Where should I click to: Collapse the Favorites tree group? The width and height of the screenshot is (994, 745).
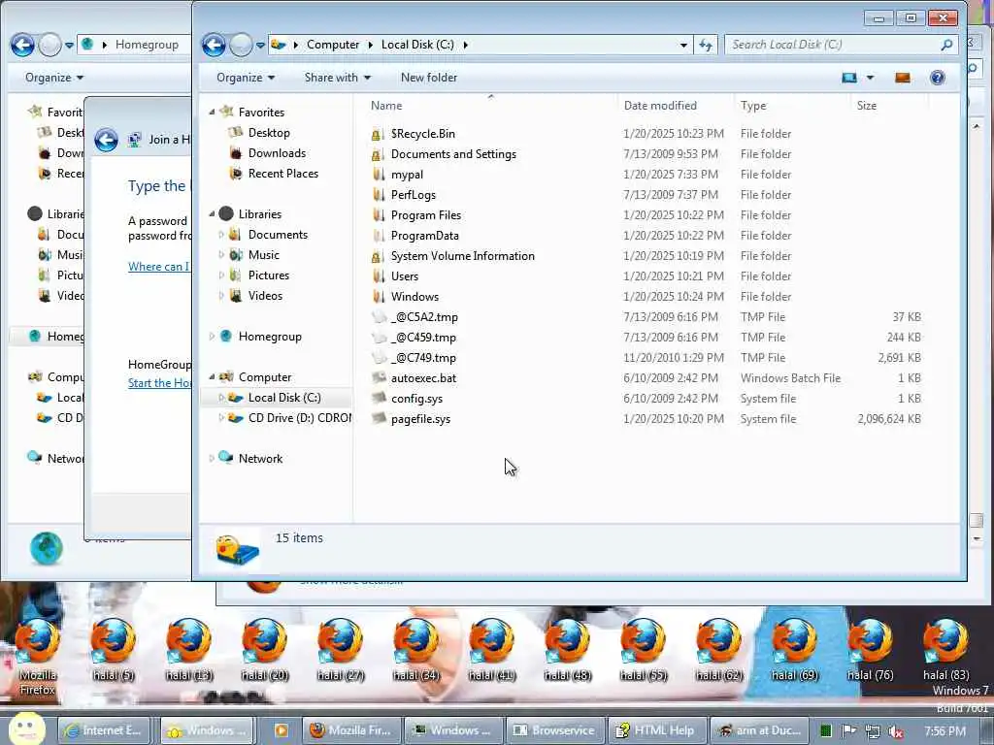point(213,112)
